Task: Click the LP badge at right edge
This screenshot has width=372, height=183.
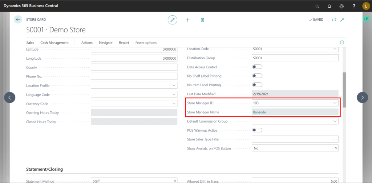Action: [366, 19]
